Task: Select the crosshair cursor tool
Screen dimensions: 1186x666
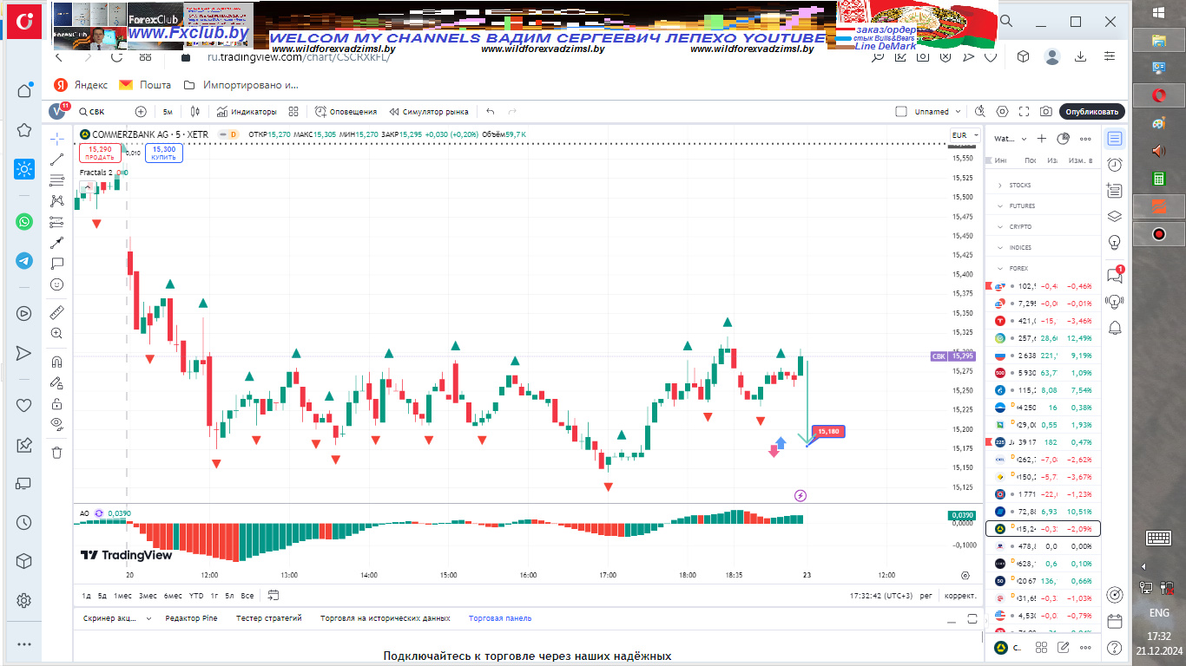Action: coord(57,139)
